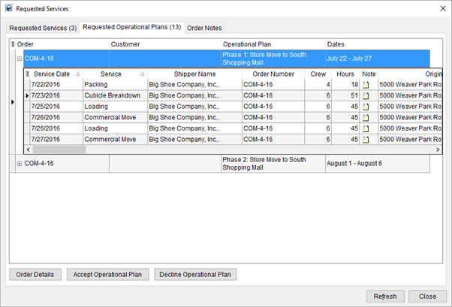Image resolution: width=452 pixels, height=307 pixels.
Task: Click the outer grid column chooser icon
Action: click(12, 44)
